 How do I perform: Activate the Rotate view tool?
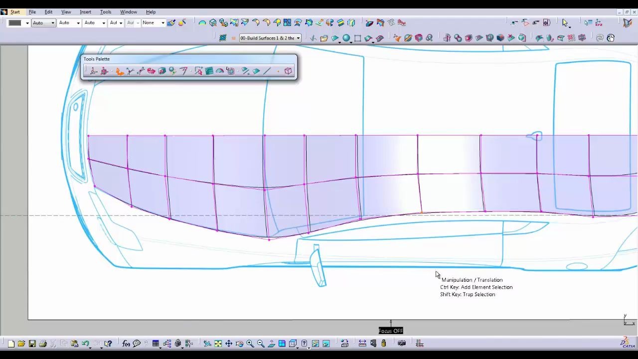[x=239, y=344]
